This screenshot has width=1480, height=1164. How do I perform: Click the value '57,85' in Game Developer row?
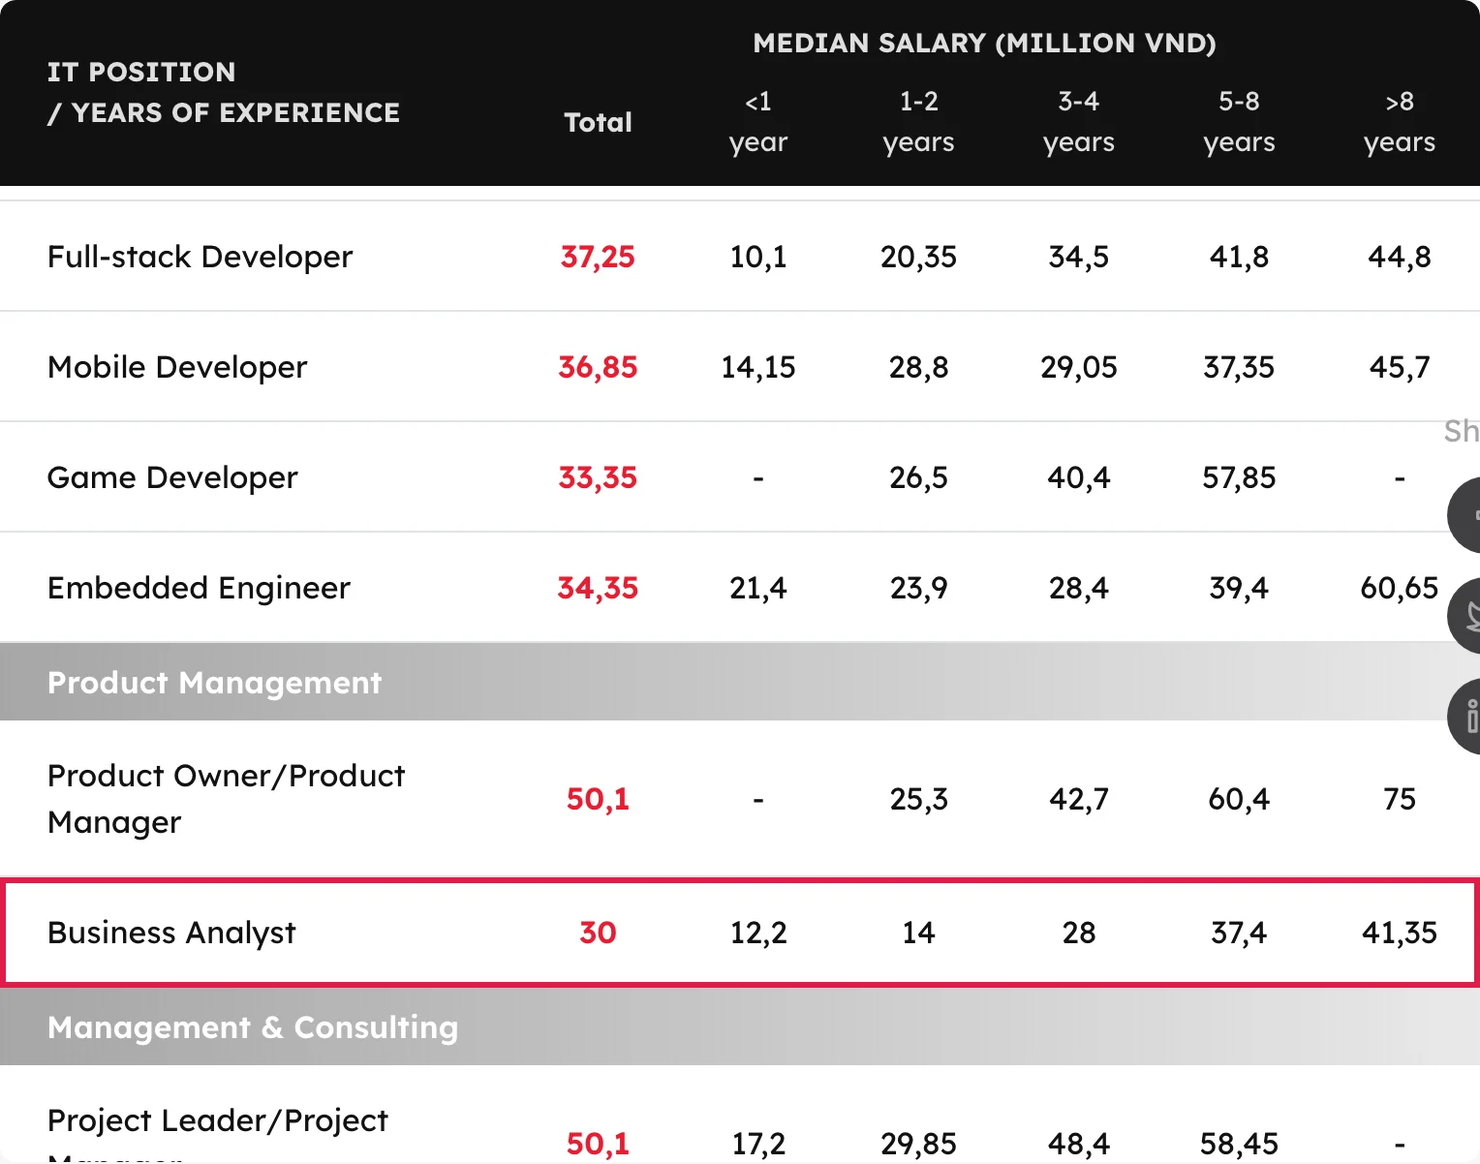coord(1239,477)
